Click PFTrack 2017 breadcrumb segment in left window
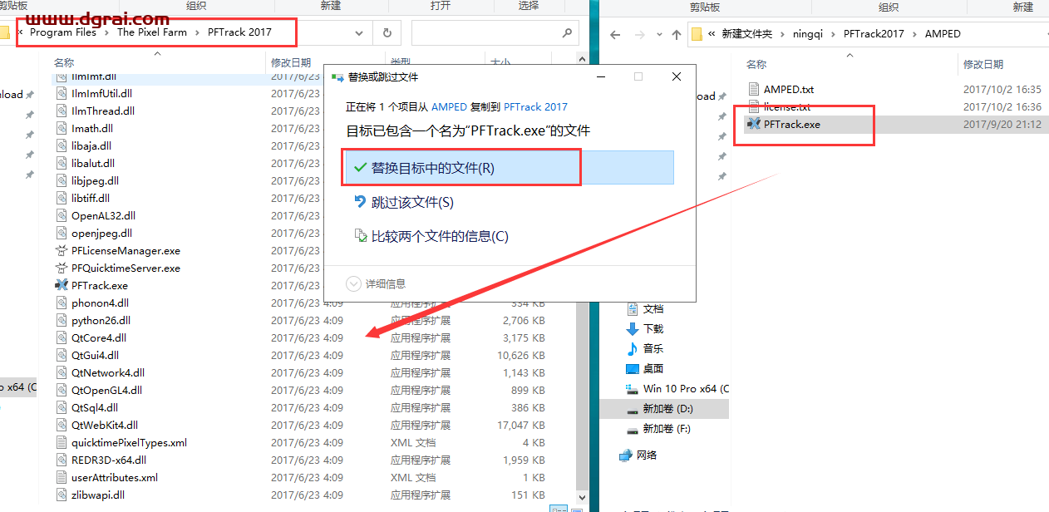The width and height of the screenshot is (1049, 512). 239,32
